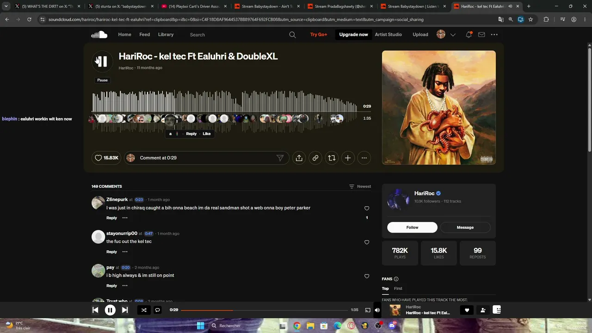Like the track with 15.83K likes button

pyautogui.click(x=106, y=158)
